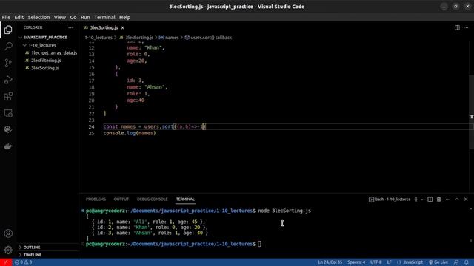
Task: Open the color palette extension icon
Action: [8, 130]
